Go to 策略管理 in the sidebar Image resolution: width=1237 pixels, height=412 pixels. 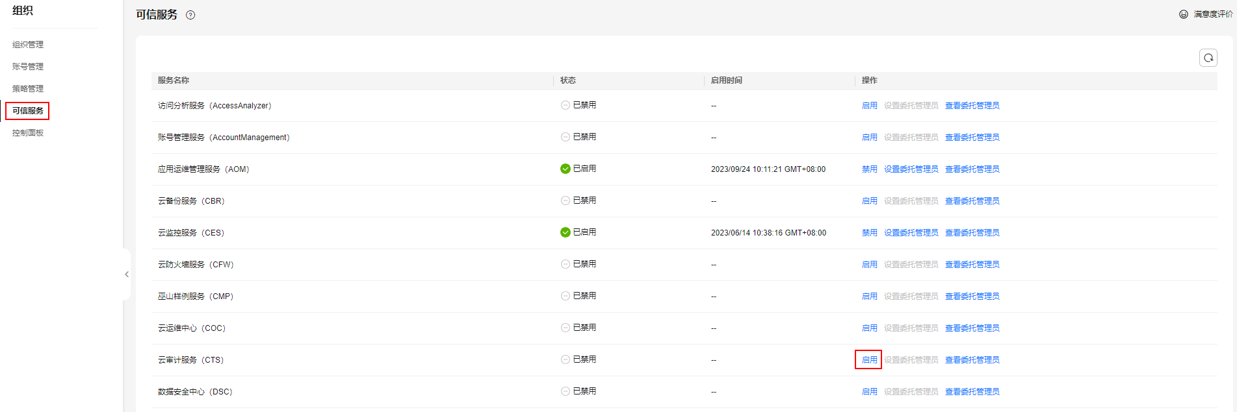(x=28, y=89)
